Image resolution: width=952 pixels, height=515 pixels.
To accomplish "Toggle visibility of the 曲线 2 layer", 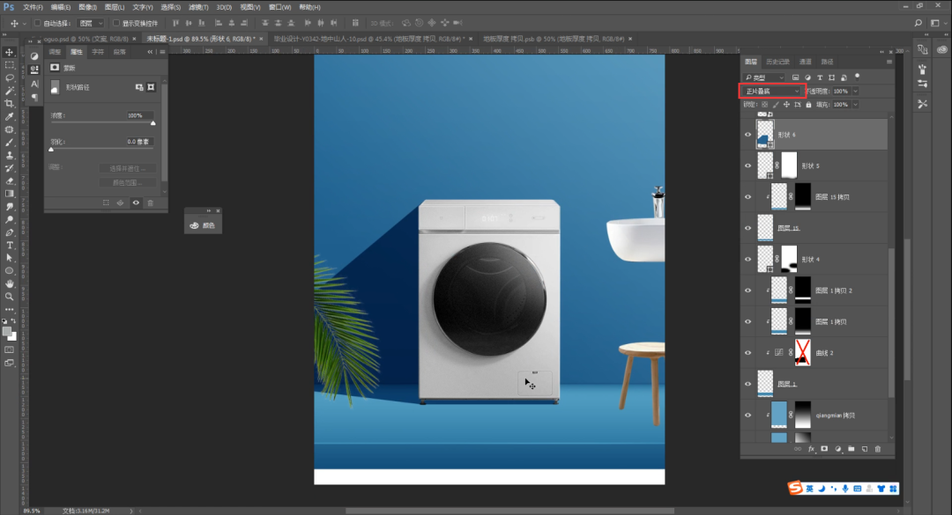I will pos(748,353).
